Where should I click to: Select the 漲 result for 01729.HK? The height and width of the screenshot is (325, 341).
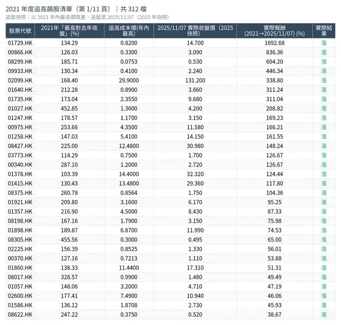[324, 43]
